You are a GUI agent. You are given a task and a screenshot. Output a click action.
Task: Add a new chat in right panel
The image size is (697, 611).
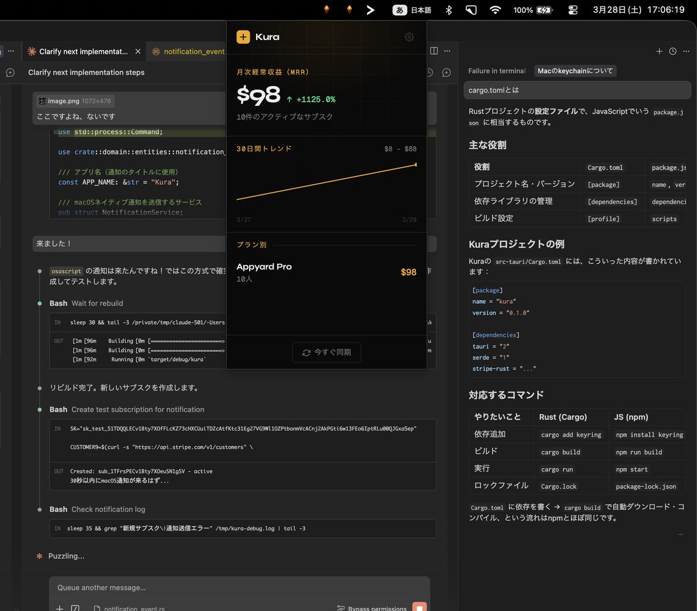tap(659, 51)
